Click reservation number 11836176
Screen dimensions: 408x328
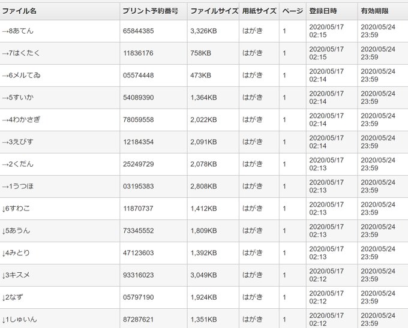tap(138, 53)
